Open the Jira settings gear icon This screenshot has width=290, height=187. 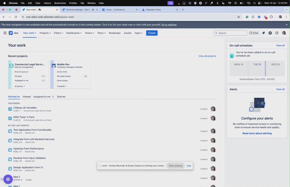tap(277, 33)
